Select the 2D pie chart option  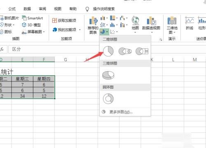click(108, 51)
